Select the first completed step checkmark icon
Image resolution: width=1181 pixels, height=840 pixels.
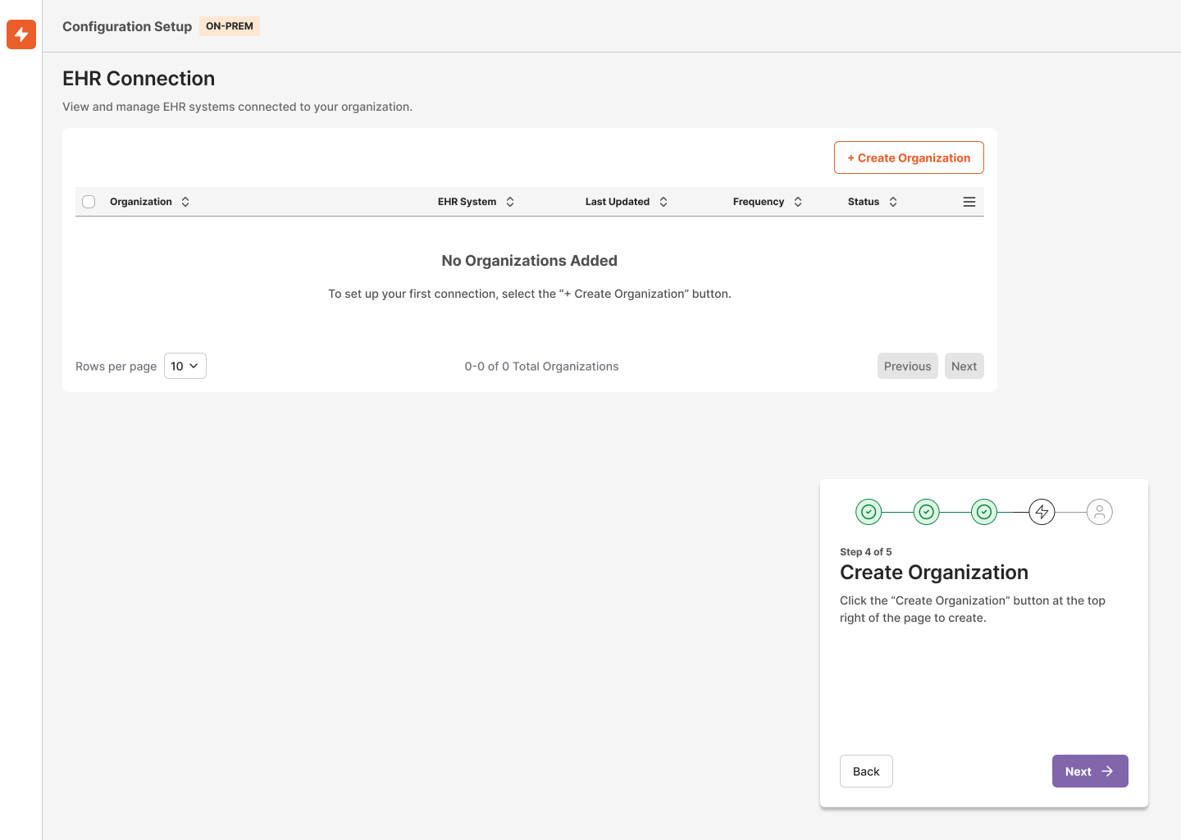pyautogui.click(x=869, y=511)
